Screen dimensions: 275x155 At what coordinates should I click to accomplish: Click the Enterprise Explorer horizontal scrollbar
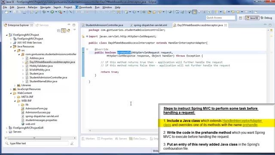(34, 138)
